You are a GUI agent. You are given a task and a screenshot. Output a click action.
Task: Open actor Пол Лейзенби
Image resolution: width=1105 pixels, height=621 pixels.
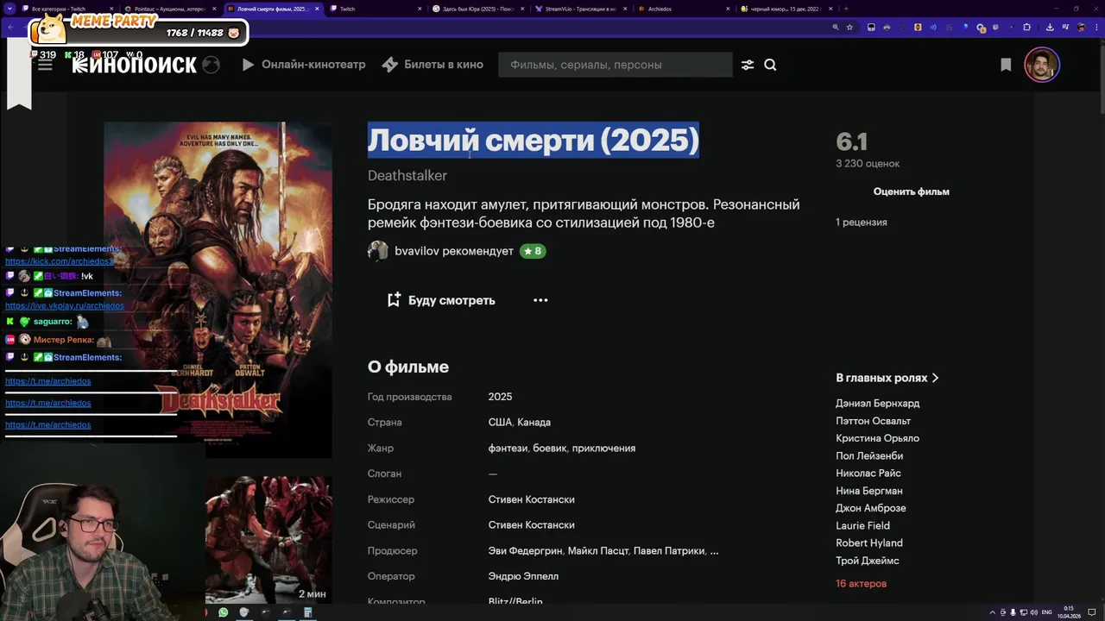pos(869,455)
